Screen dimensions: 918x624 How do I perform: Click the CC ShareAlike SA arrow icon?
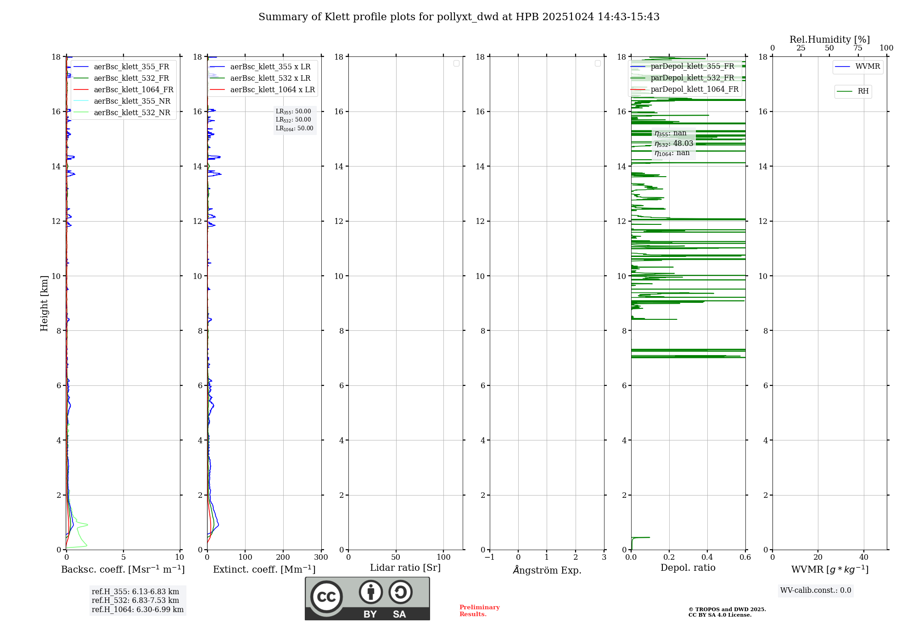(x=400, y=592)
